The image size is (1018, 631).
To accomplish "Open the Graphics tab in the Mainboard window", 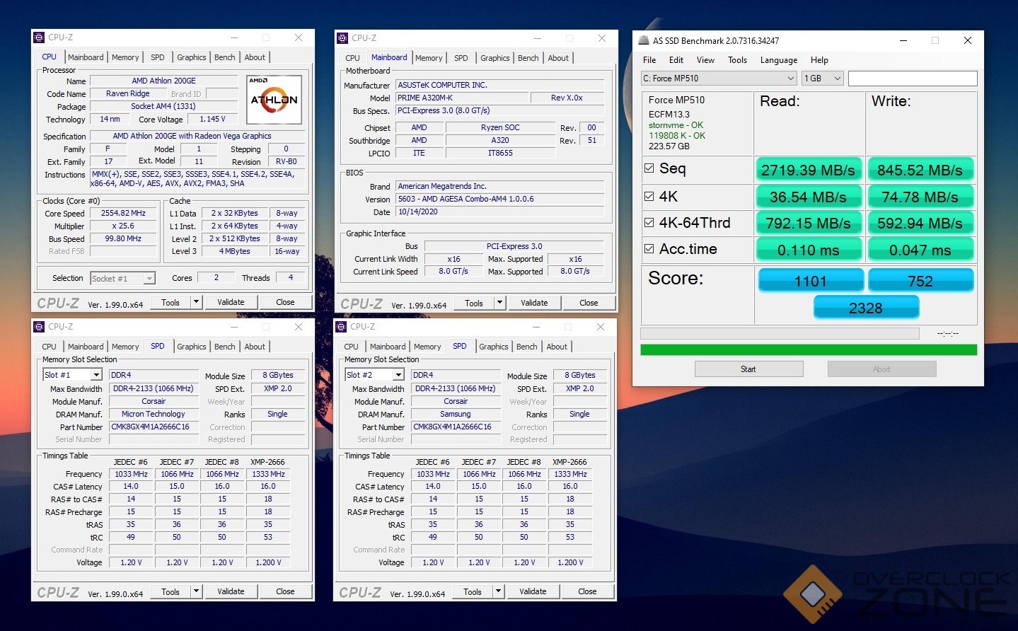I will 495,58.
